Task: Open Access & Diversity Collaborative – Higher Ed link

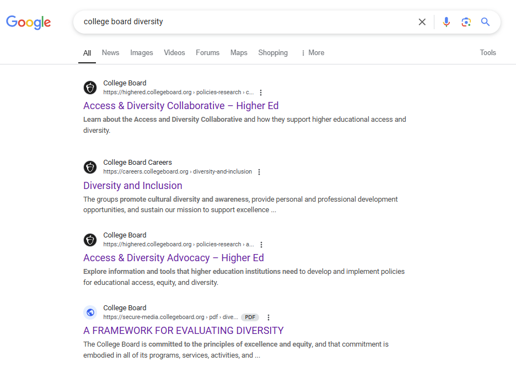Action: 181,106
